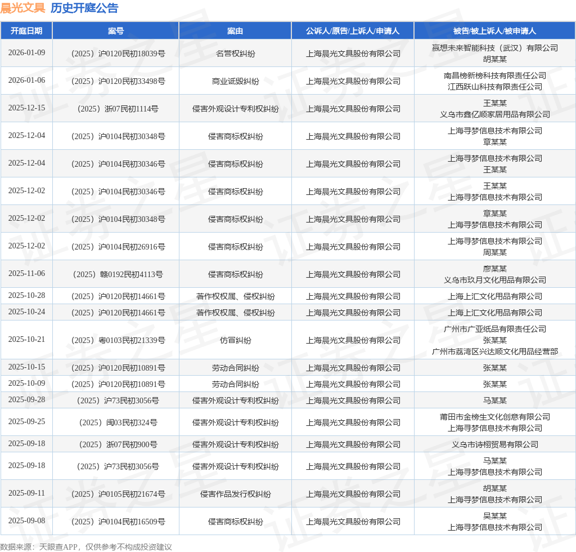Click the 晨光文具 title text
This screenshot has height=552, width=576.
[22, 8]
